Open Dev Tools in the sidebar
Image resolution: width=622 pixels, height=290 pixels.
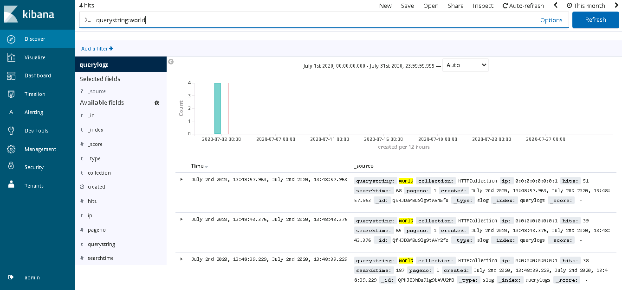pos(38,131)
